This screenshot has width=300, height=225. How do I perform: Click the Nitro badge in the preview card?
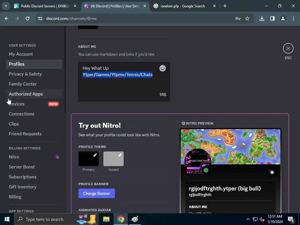point(272,172)
